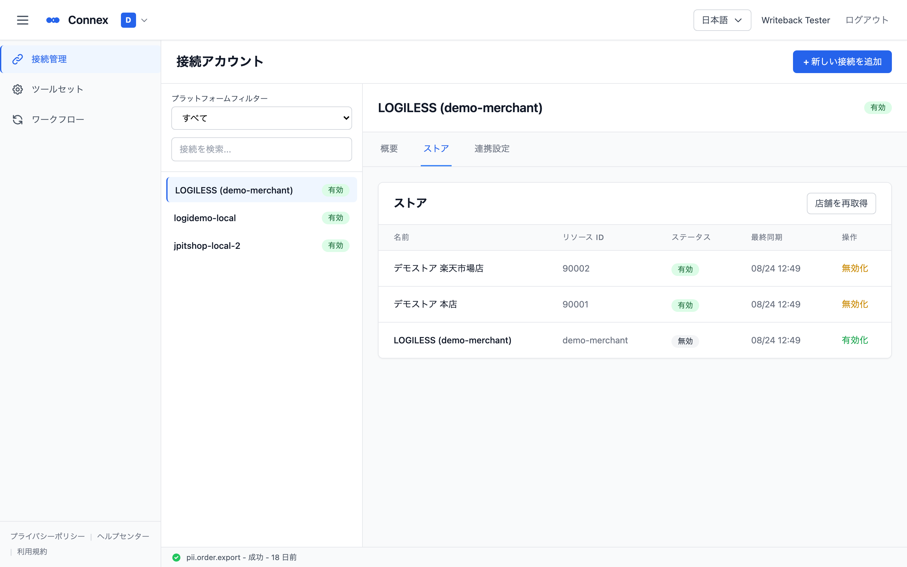Open ワークフロー in the sidebar
The image size is (907, 567).
click(x=81, y=120)
